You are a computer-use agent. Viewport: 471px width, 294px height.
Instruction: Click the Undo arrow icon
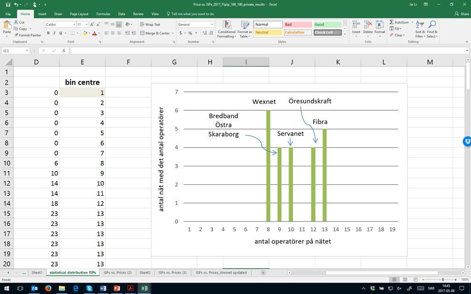[x=16, y=5]
